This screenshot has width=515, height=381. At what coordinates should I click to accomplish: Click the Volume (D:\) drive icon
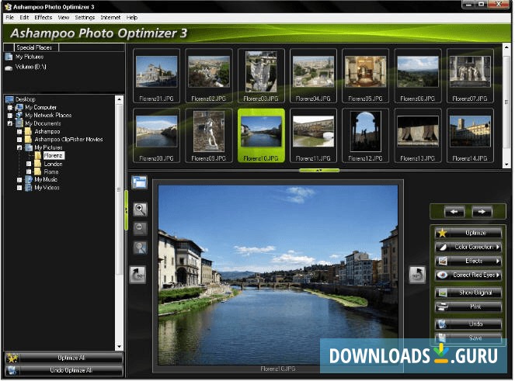(9, 68)
